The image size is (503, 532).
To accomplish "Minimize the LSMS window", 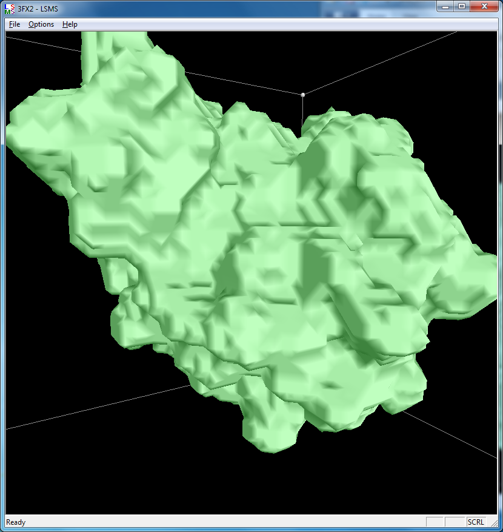I will 445,6.
